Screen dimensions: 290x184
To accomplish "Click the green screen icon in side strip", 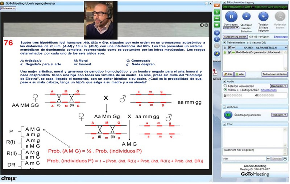I will [x=217, y=25].
